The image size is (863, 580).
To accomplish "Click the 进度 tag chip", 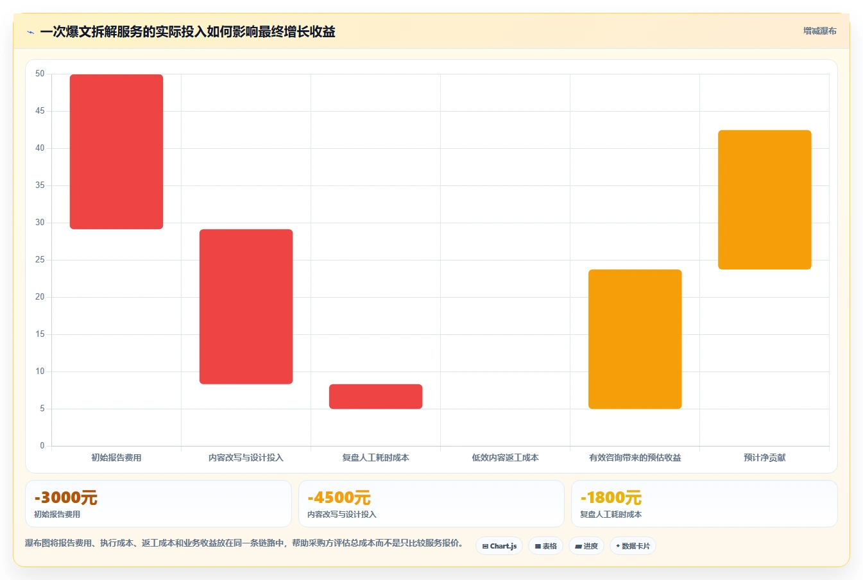I will click(586, 546).
